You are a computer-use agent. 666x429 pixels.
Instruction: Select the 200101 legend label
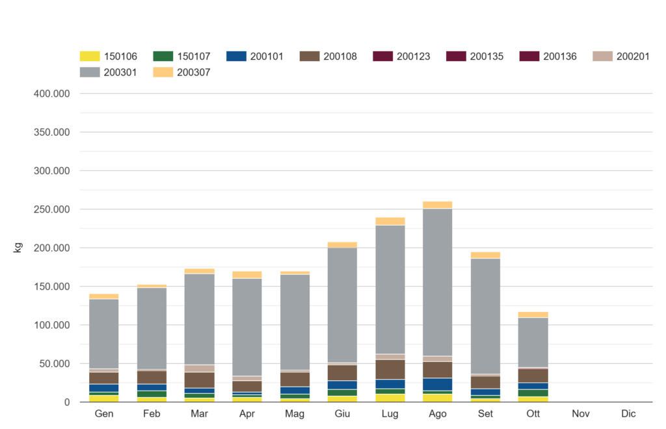267,57
